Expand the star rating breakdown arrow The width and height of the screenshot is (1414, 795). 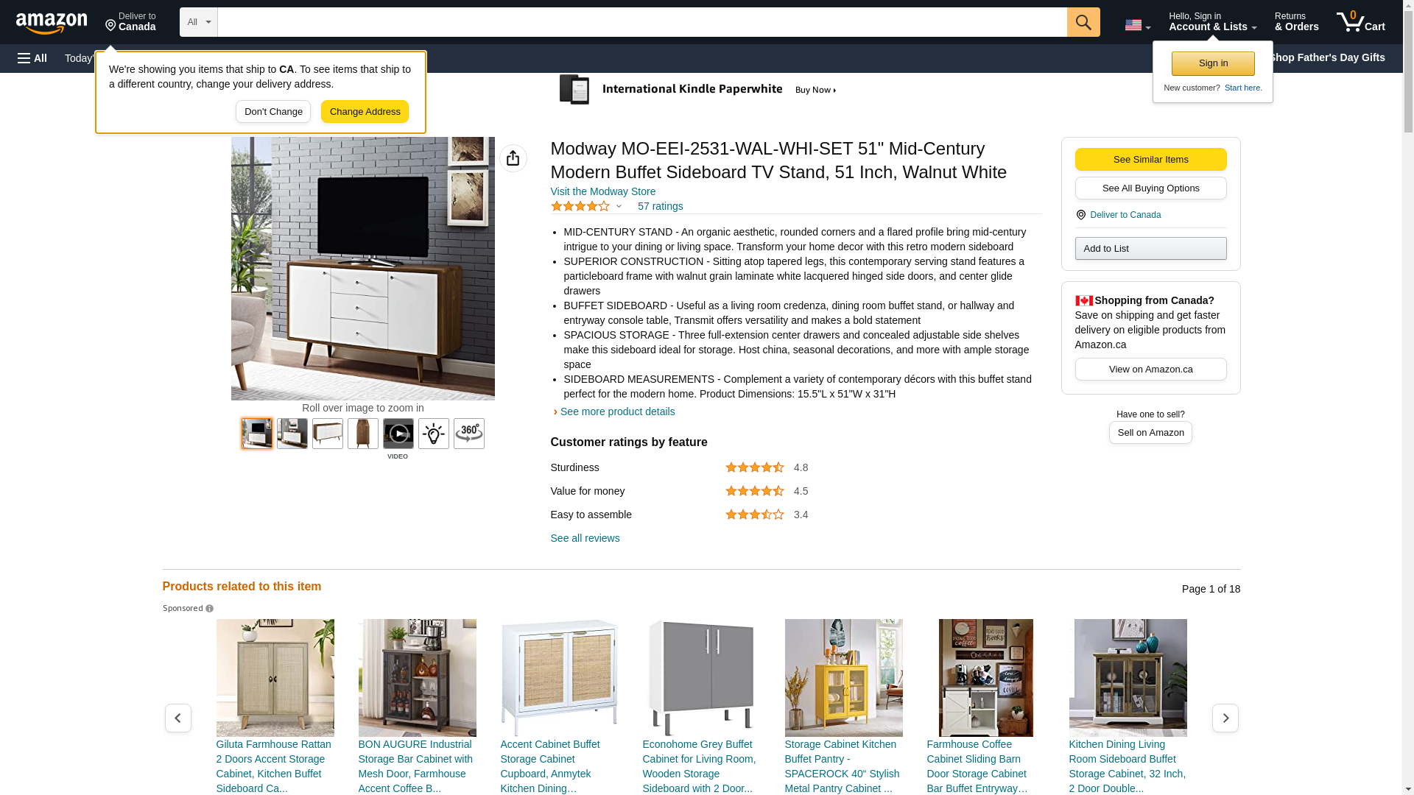(x=619, y=206)
